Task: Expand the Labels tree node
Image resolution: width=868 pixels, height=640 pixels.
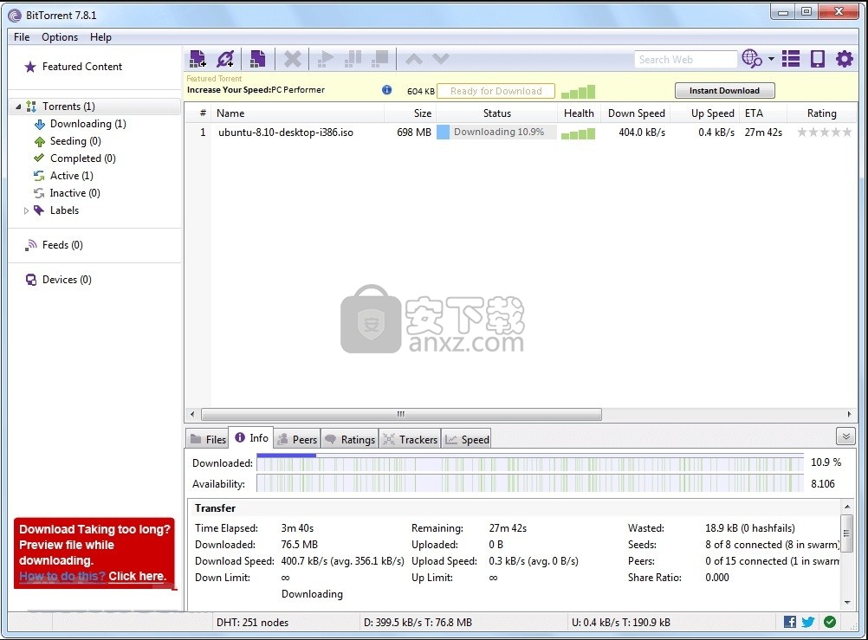Action: [x=26, y=210]
